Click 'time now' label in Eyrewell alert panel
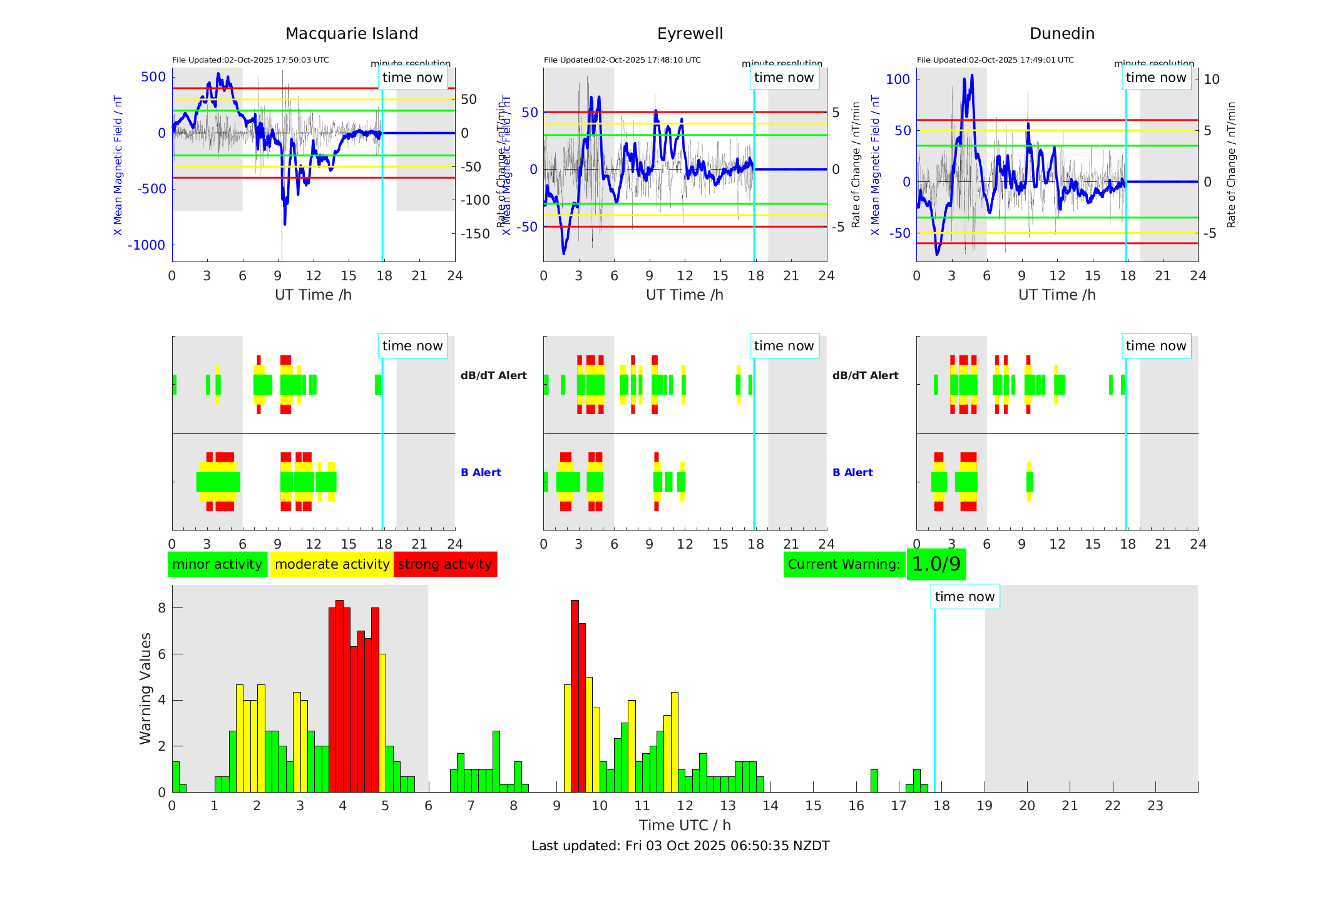 pyautogui.click(x=784, y=346)
